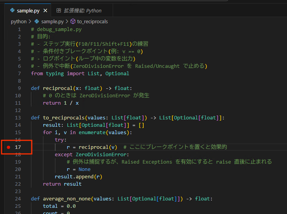Click 'reciprocal(v)' call on line 17
This screenshot has height=214, width=287.
pyautogui.click(x=98, y=147)
